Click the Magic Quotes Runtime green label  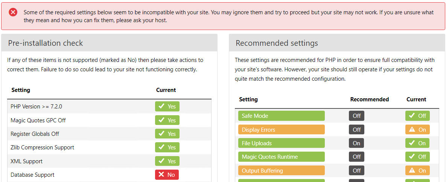(281, 156)
